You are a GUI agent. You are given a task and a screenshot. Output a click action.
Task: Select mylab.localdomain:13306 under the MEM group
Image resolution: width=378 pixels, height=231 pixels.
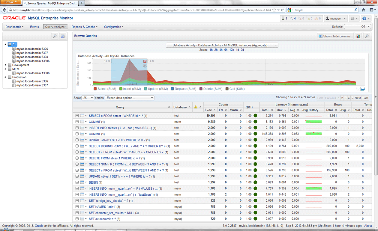pyautogui.click(x=33, y=73)
